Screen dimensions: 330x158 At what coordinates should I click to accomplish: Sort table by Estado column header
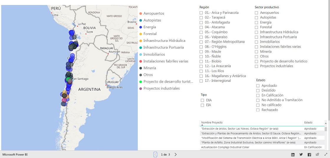click(308, 122)
